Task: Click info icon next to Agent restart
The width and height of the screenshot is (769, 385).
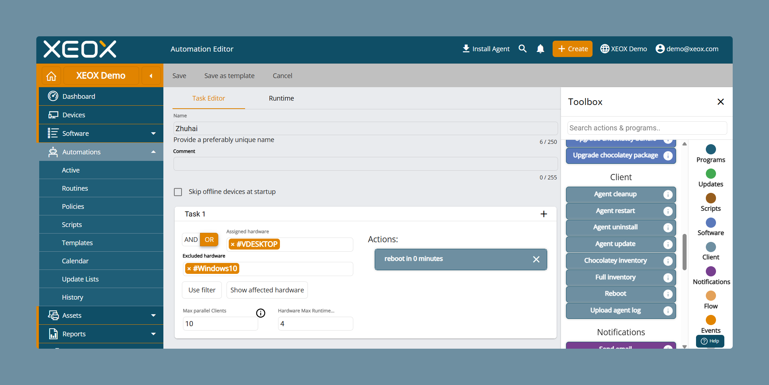Action: point(668,211)
